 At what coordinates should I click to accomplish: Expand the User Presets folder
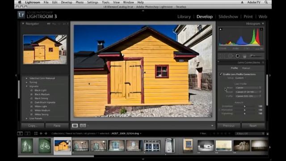click(x=27, y=119)
